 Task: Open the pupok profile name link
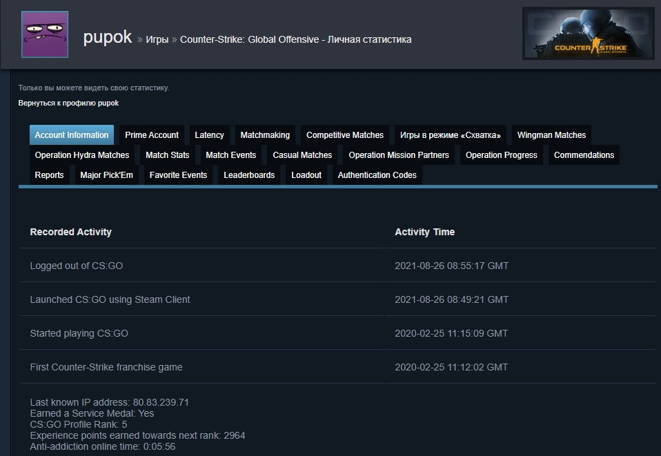(107, 38)
